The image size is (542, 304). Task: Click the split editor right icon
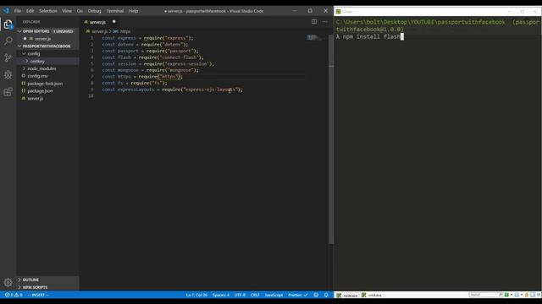[314, 21]
